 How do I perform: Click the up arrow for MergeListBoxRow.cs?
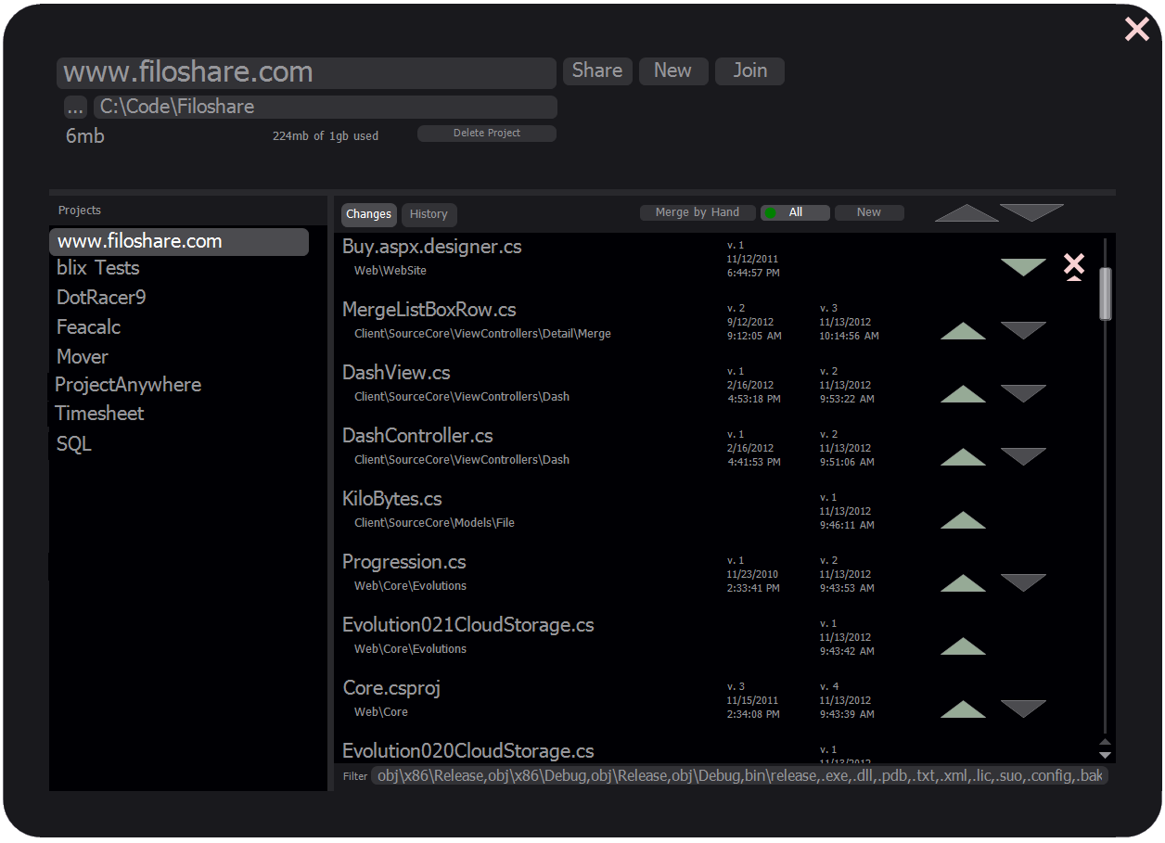(x=963, y=330)
